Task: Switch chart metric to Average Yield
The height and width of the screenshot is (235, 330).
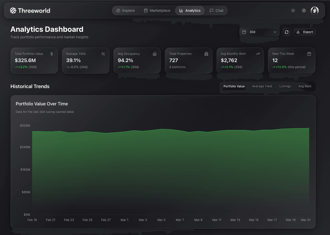Action: [262, 86]
